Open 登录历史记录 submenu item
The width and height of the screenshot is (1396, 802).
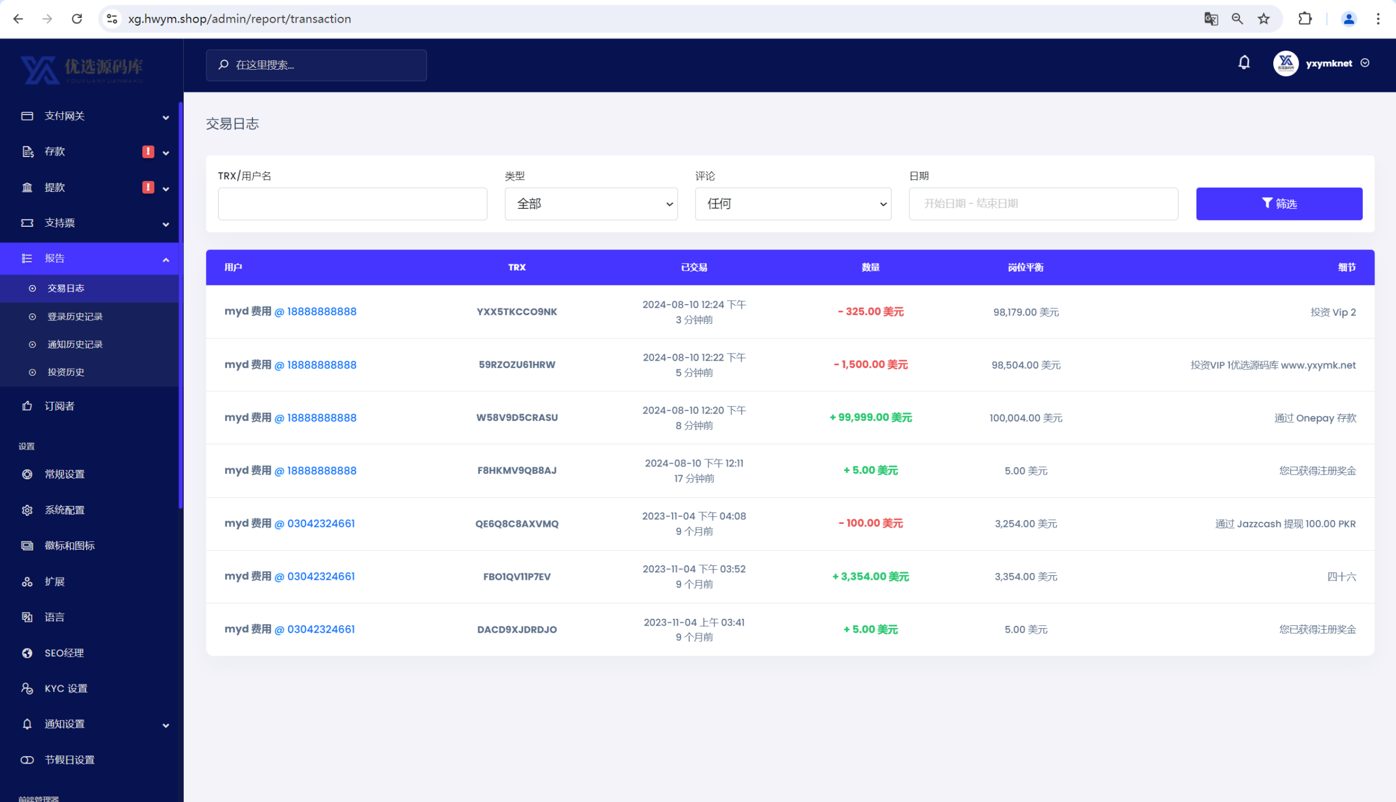tap(75, 316)
